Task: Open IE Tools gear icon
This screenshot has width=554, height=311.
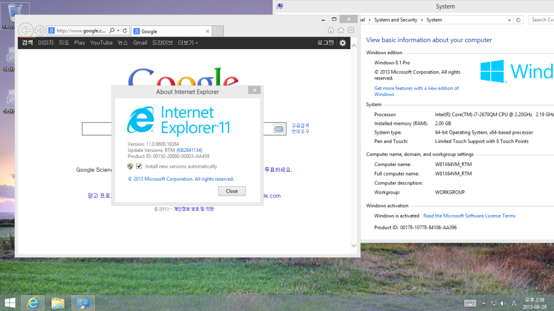Action: coord(351,30)
